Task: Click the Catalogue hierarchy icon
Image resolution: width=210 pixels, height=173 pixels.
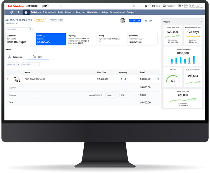Action: [x=10, y=57]
